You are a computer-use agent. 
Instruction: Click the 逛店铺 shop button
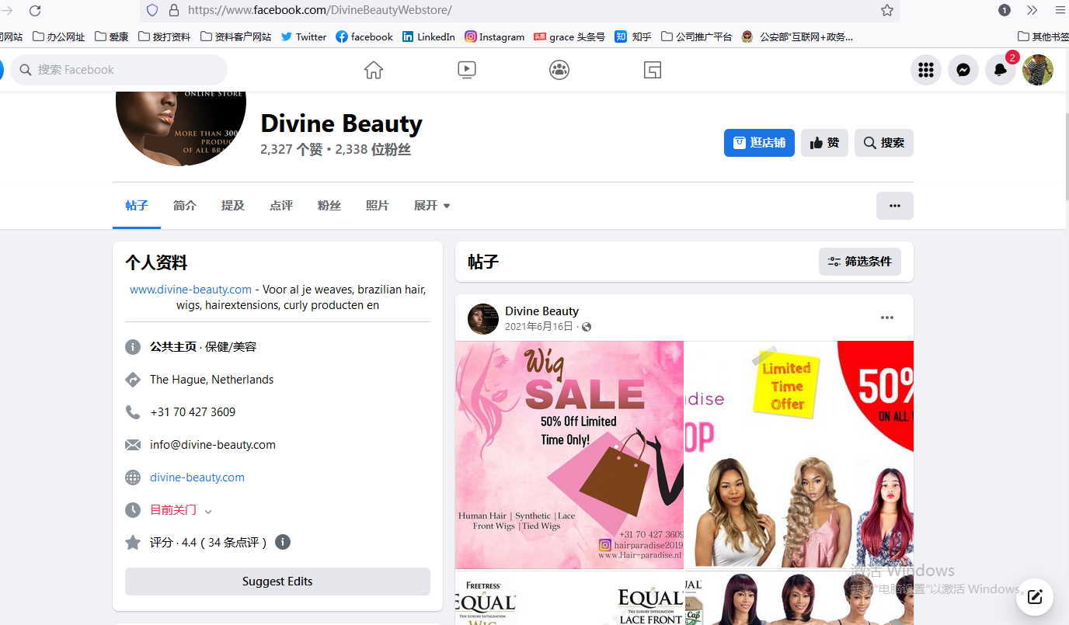pyautogui.click(x=759, y=143)
